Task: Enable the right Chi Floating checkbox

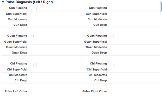Action: pos(115,64)
